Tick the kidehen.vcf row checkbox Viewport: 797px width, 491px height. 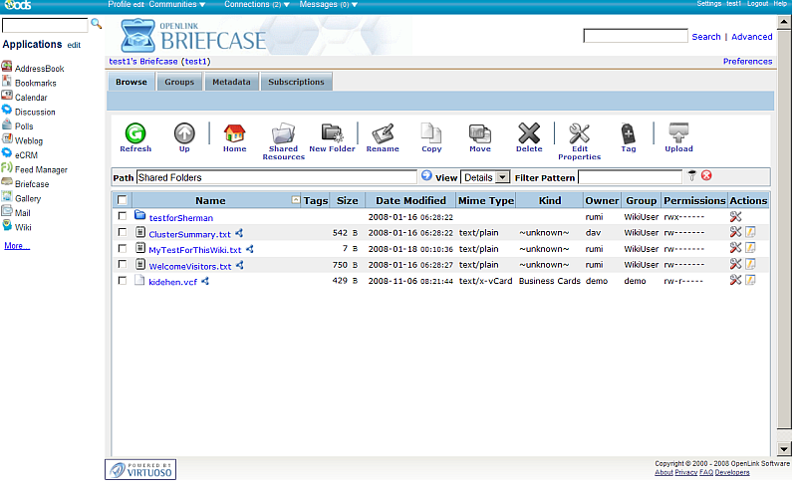(x=123, y=281)
